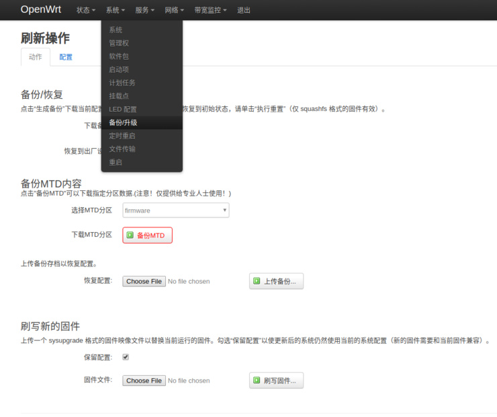Open the 网络 navigation dropdown

(x=175, y=10)
